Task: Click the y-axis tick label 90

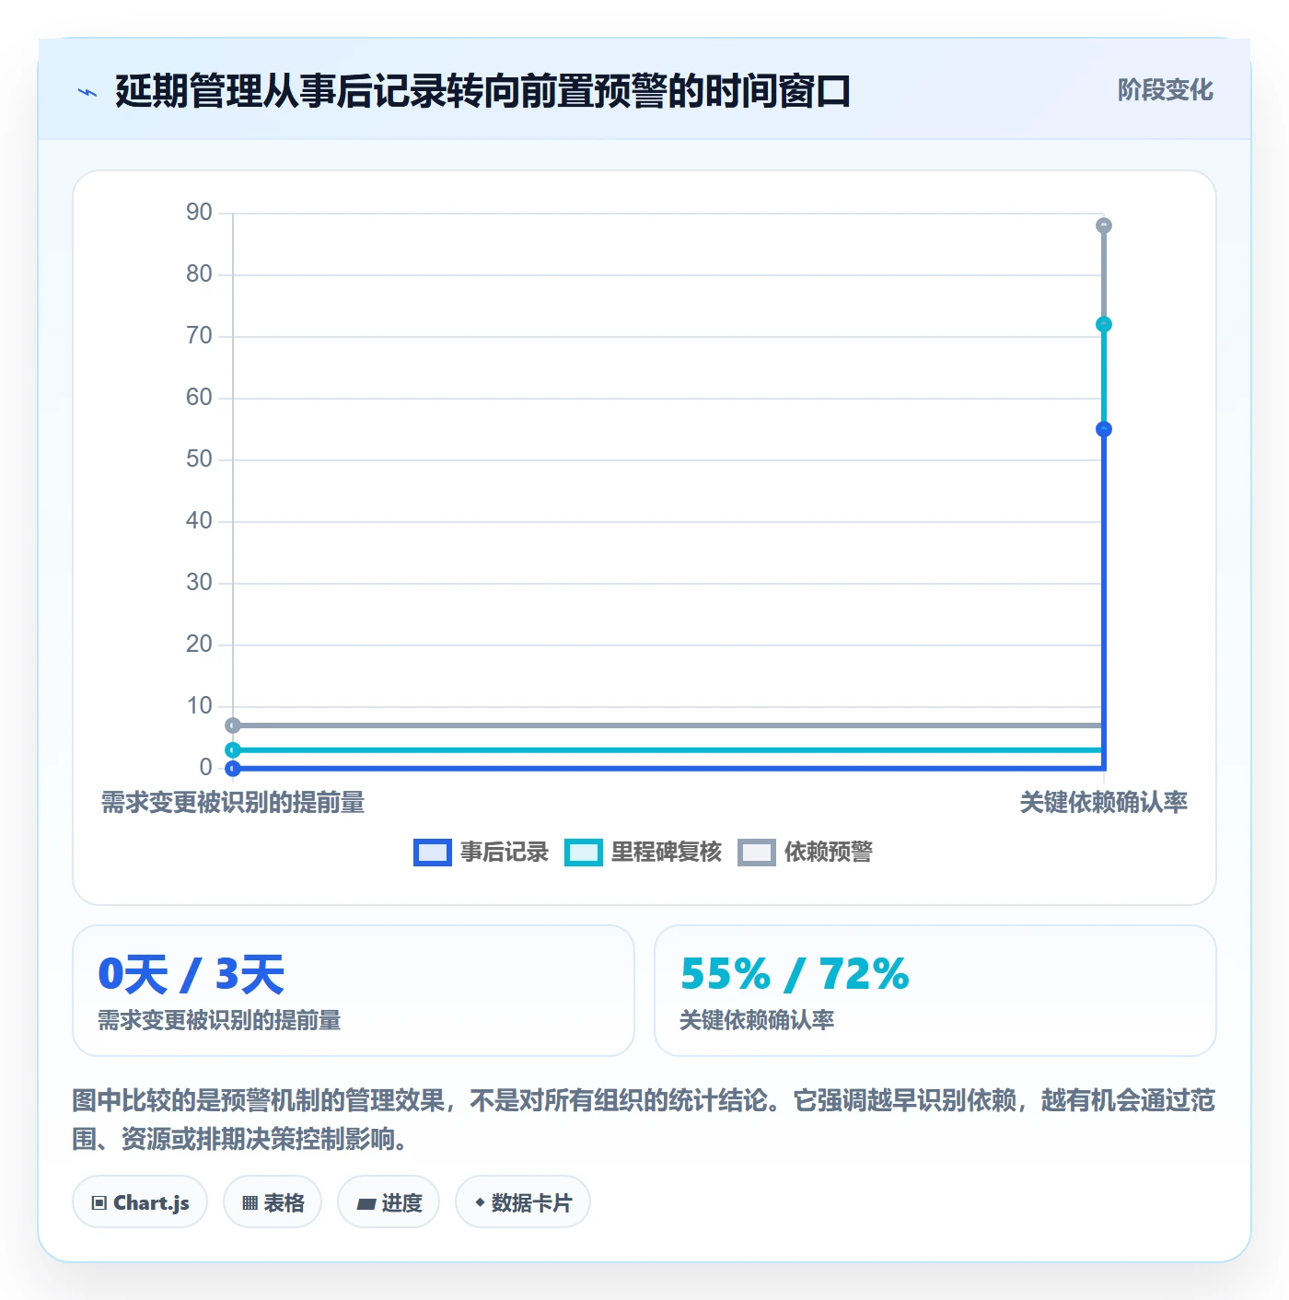Action: (x=199, y=213)
